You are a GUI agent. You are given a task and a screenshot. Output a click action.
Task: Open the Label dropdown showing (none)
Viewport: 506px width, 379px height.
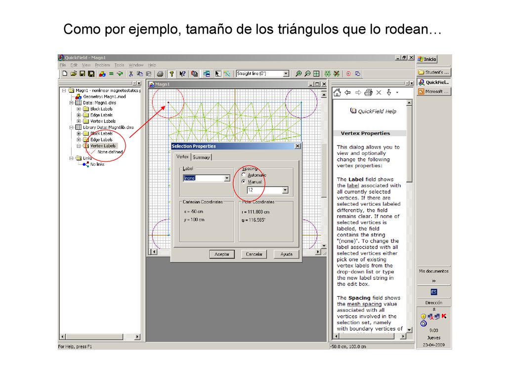[x=227, y=178]
